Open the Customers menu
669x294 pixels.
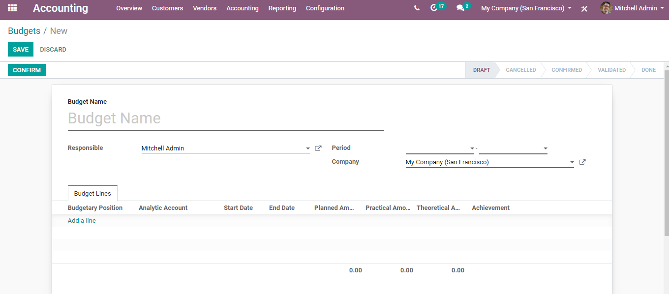167,8
